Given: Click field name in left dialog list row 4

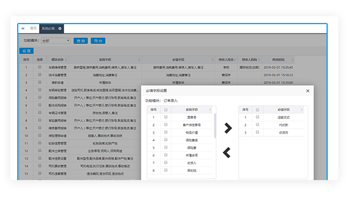Looking at the screenshot, I should tap(192, 140).
